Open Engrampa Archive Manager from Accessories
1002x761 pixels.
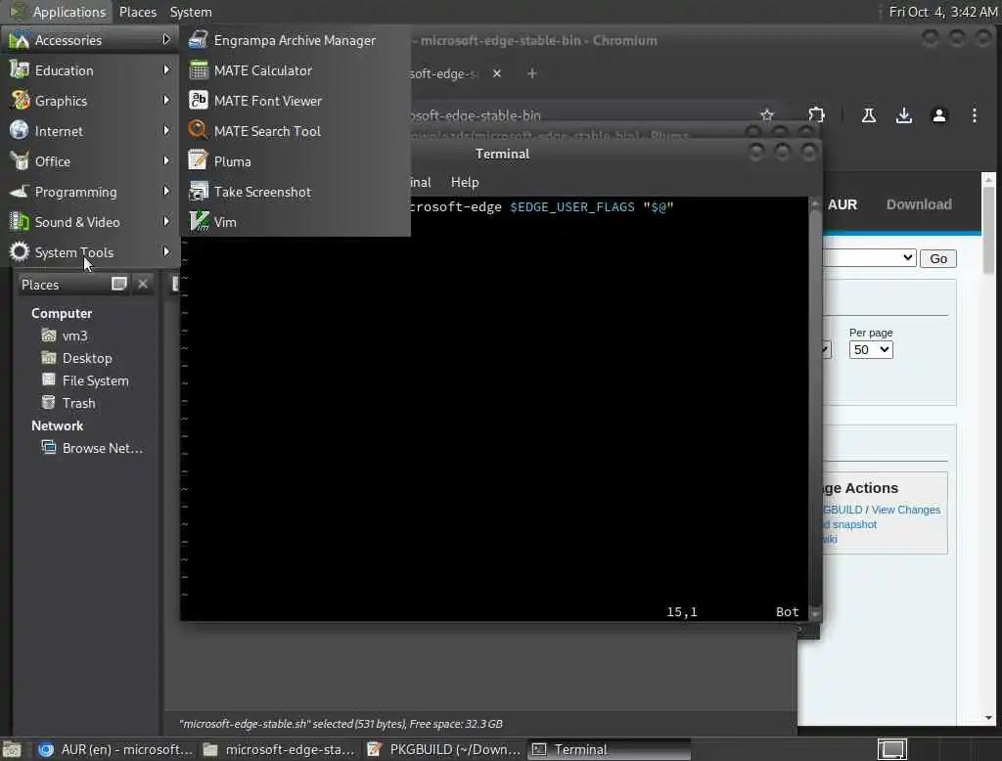tap(295, 40)
